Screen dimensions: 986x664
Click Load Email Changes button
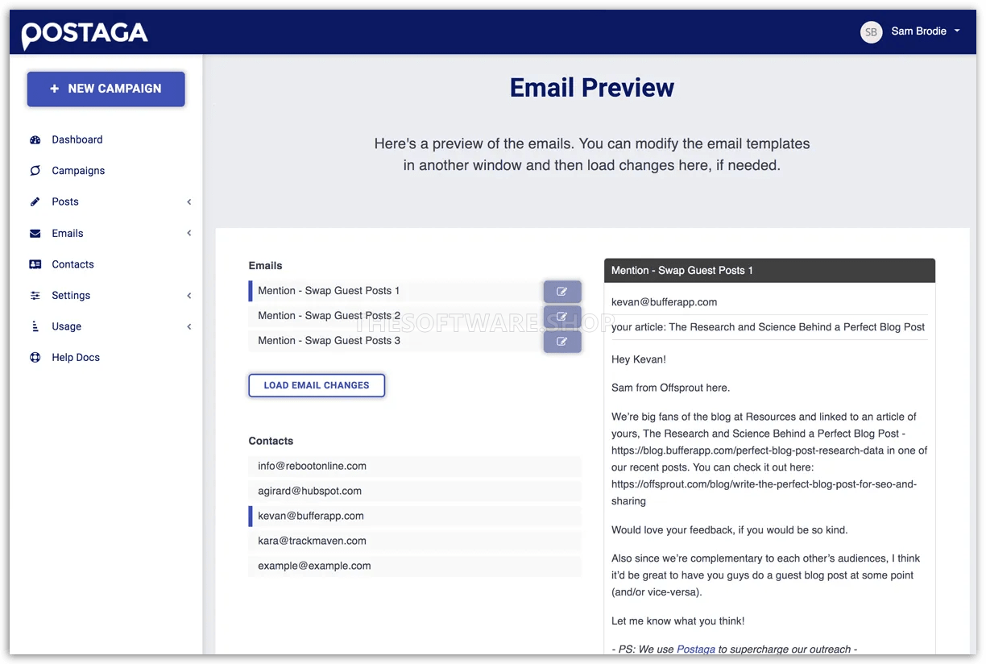pos(317,385)
